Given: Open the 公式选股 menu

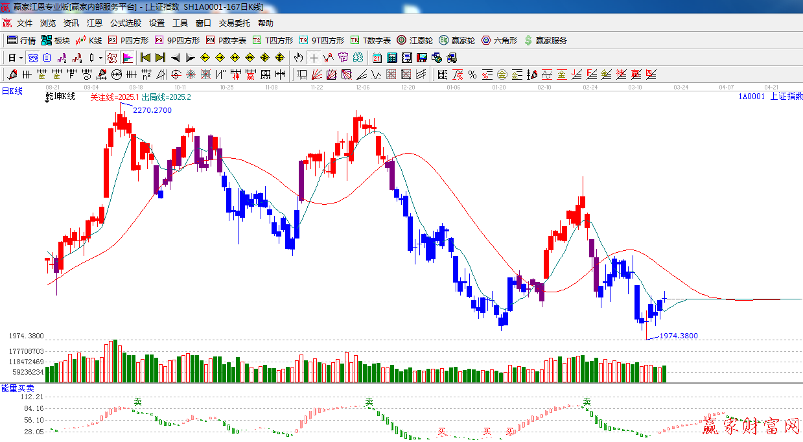Looking at the screenshot, I should coord(125,23).
